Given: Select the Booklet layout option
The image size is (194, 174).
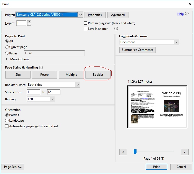Looking at the screenshot, I should click(x=98, y=75).
